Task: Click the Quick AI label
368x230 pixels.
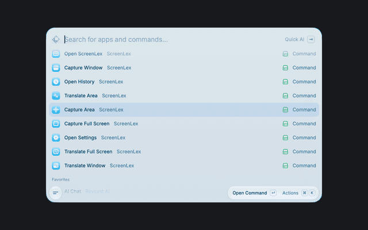Action: [294, 40]
